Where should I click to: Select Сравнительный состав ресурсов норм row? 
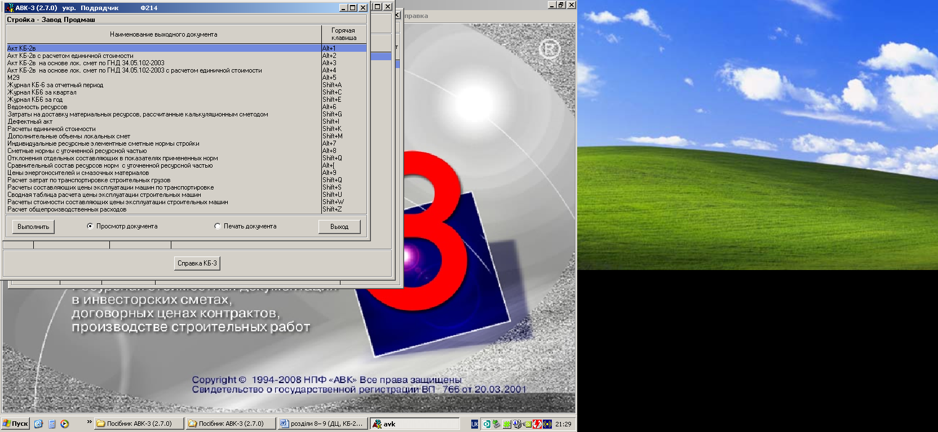click(x=187, y=165)
